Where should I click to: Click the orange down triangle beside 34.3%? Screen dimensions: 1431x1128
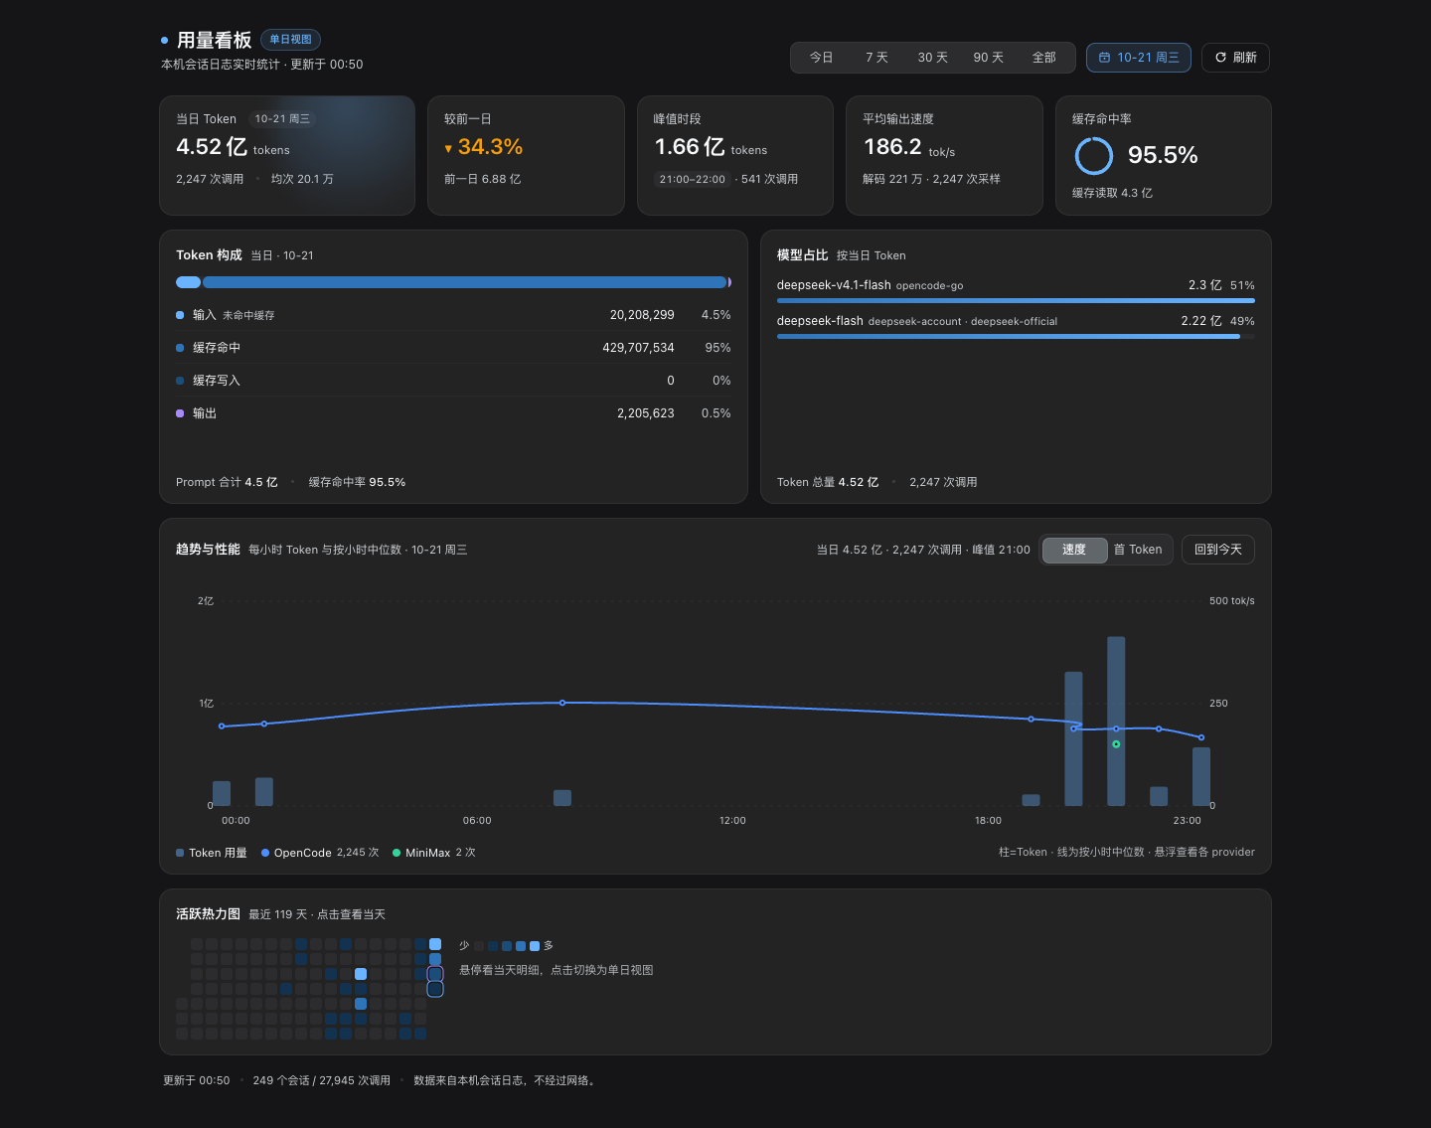(x=448, y=149)
